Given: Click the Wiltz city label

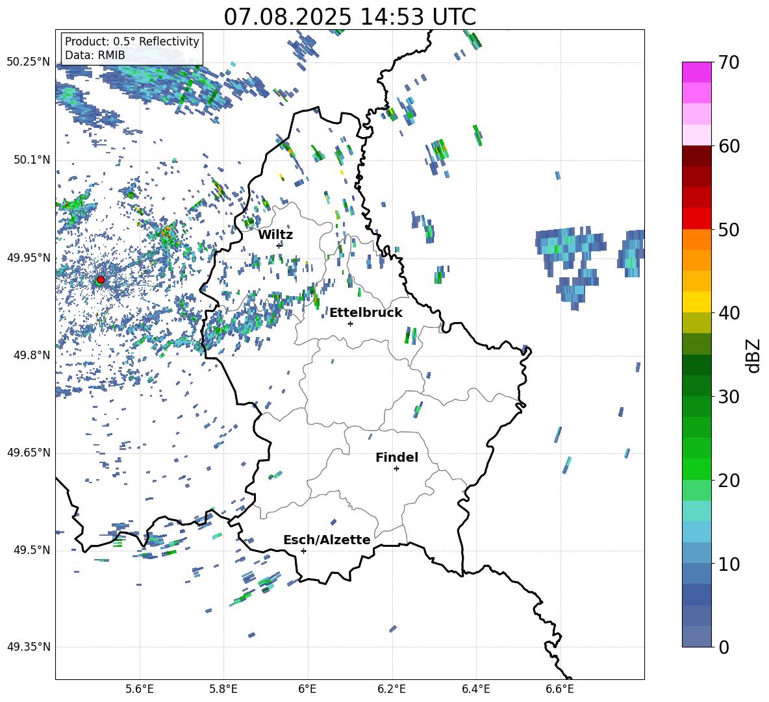Looking at the screenshot, I should 275,235.
